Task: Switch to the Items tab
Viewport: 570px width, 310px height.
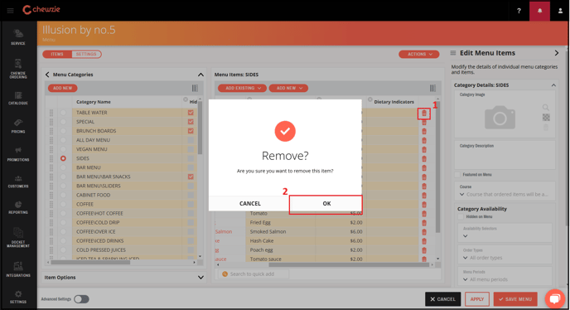Action: pyautogui.click(x=57, y=54)
